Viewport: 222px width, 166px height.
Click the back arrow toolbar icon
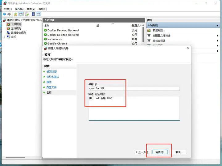(4, 14)
